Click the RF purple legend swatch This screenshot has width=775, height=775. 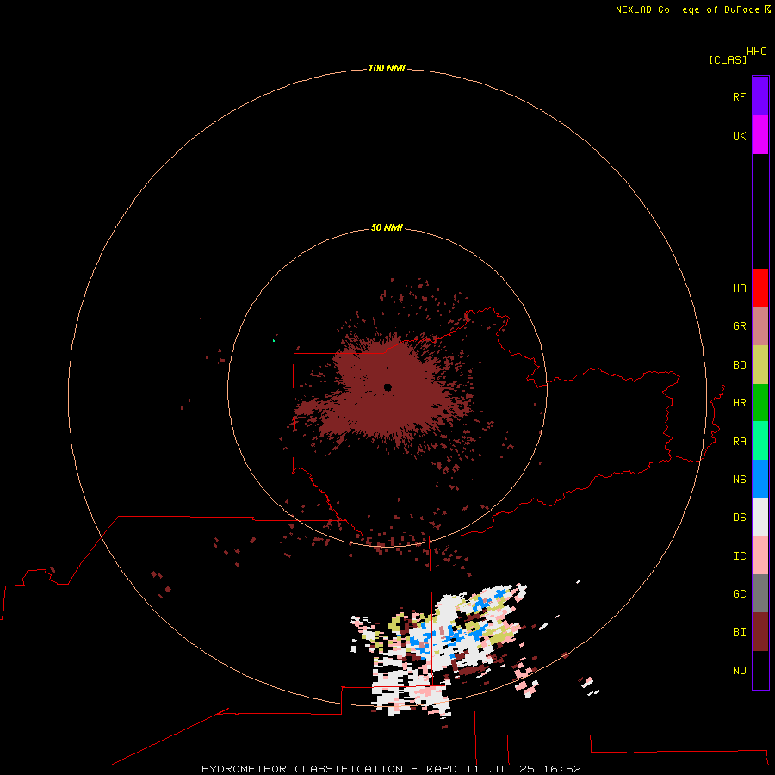pos(760,96)
